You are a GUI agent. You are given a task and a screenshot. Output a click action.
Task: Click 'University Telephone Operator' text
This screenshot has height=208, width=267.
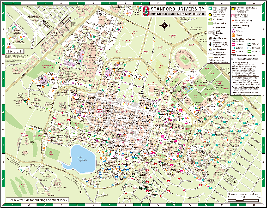[245, 93]
